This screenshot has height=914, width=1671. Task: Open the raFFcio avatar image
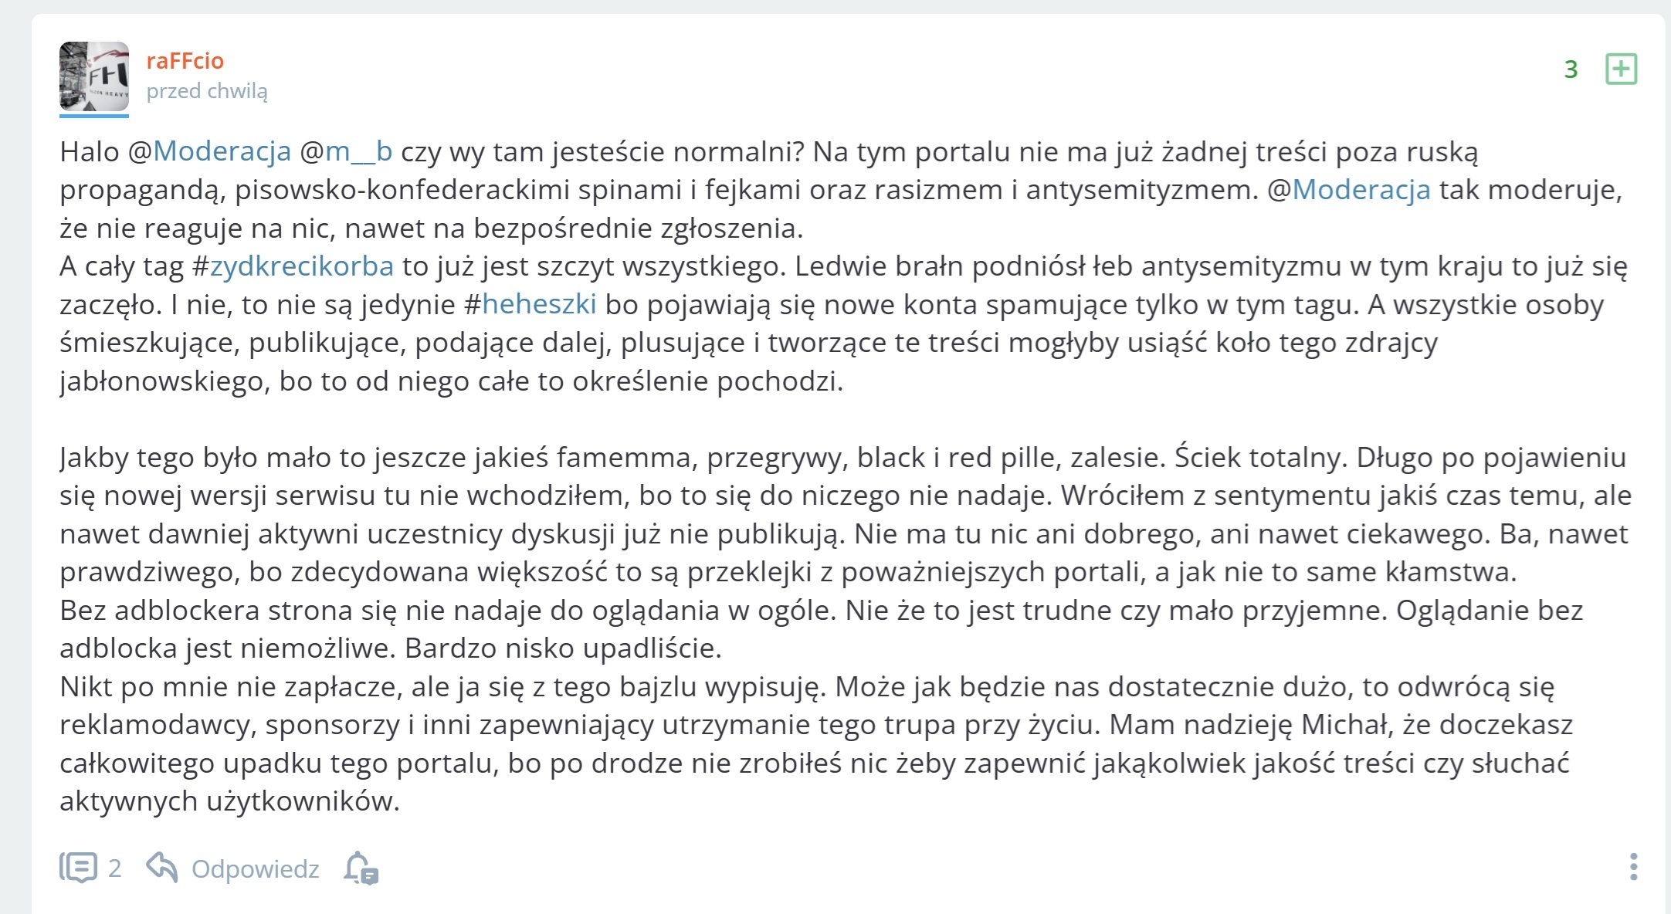coord(94,76)
